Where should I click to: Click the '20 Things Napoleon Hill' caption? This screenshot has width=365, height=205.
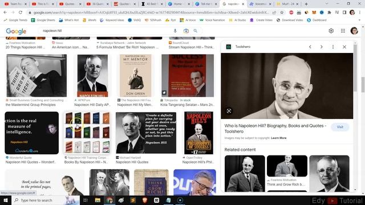25,47
